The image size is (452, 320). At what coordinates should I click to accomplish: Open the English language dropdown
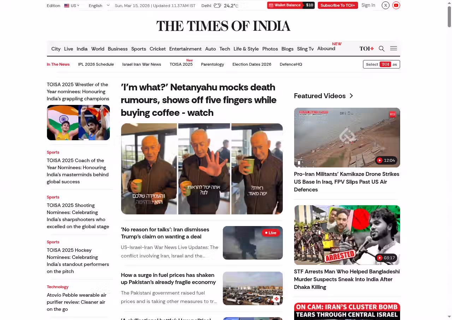[99, 6]
